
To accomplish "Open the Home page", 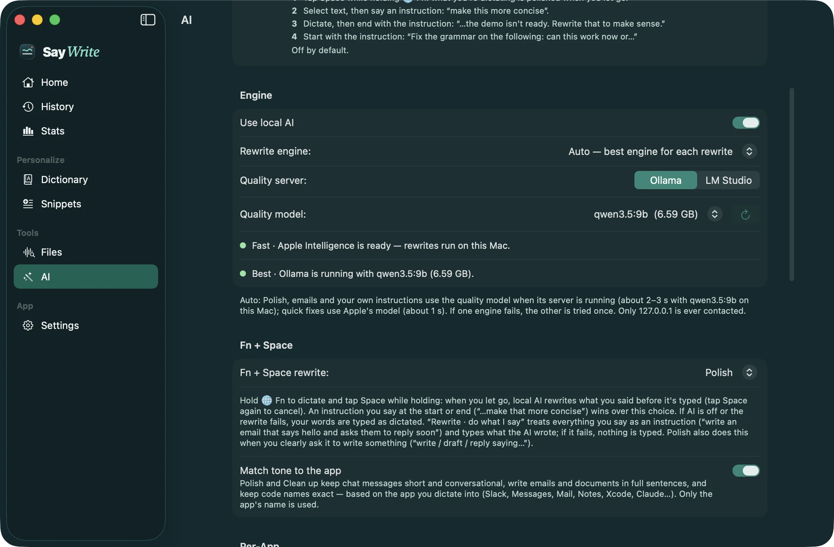I will coord(86,82).
